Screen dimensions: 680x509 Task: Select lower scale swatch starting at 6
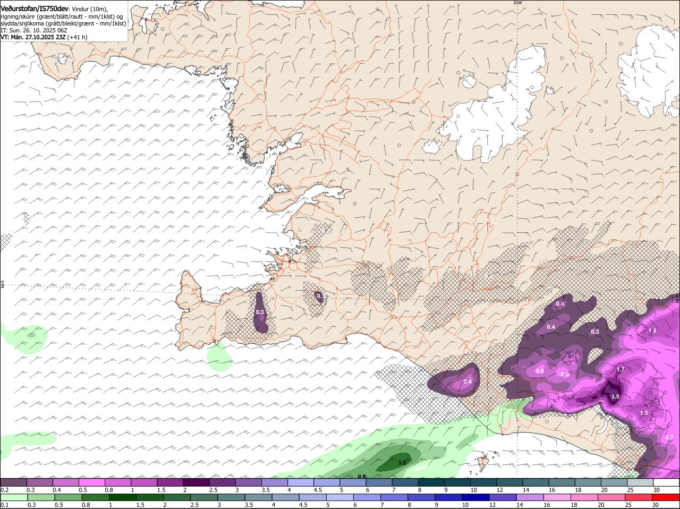[x=367, y=497]
